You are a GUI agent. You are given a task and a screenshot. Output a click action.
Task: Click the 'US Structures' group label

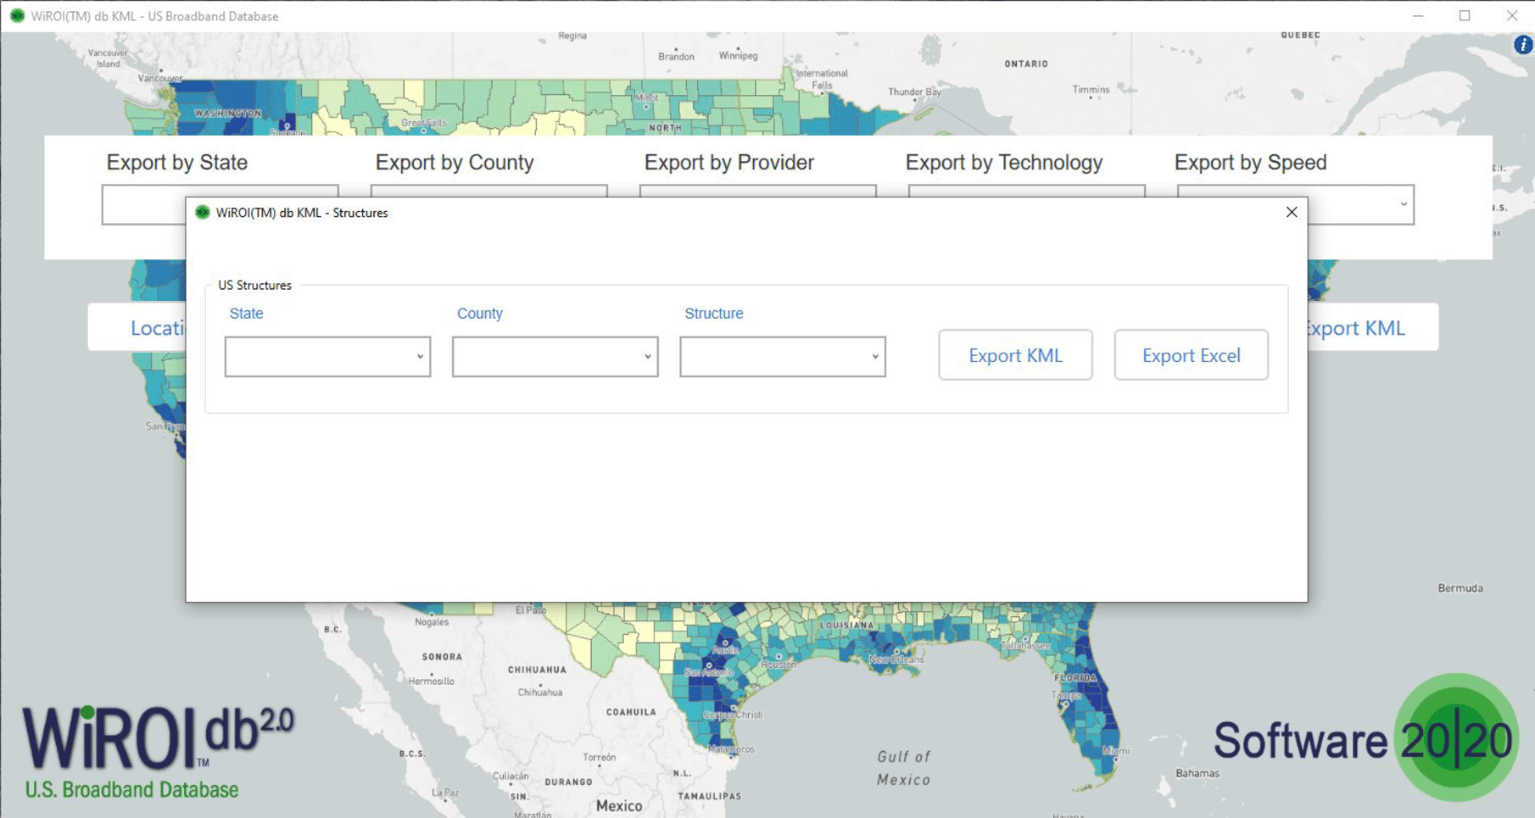254,285
